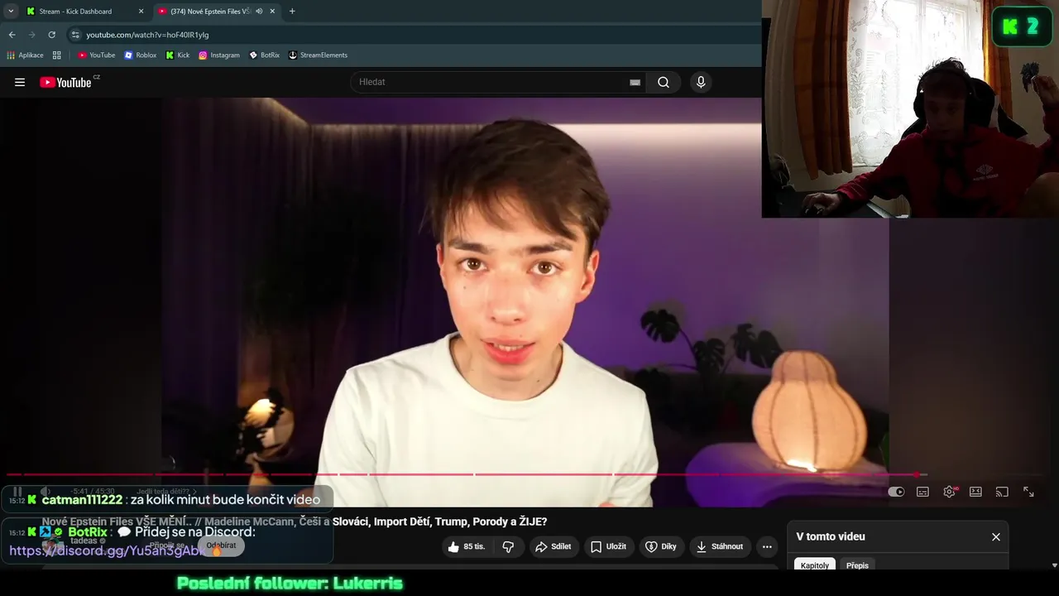Download the video with Stáhnout
1059x596 pixels.
[720, 546]
